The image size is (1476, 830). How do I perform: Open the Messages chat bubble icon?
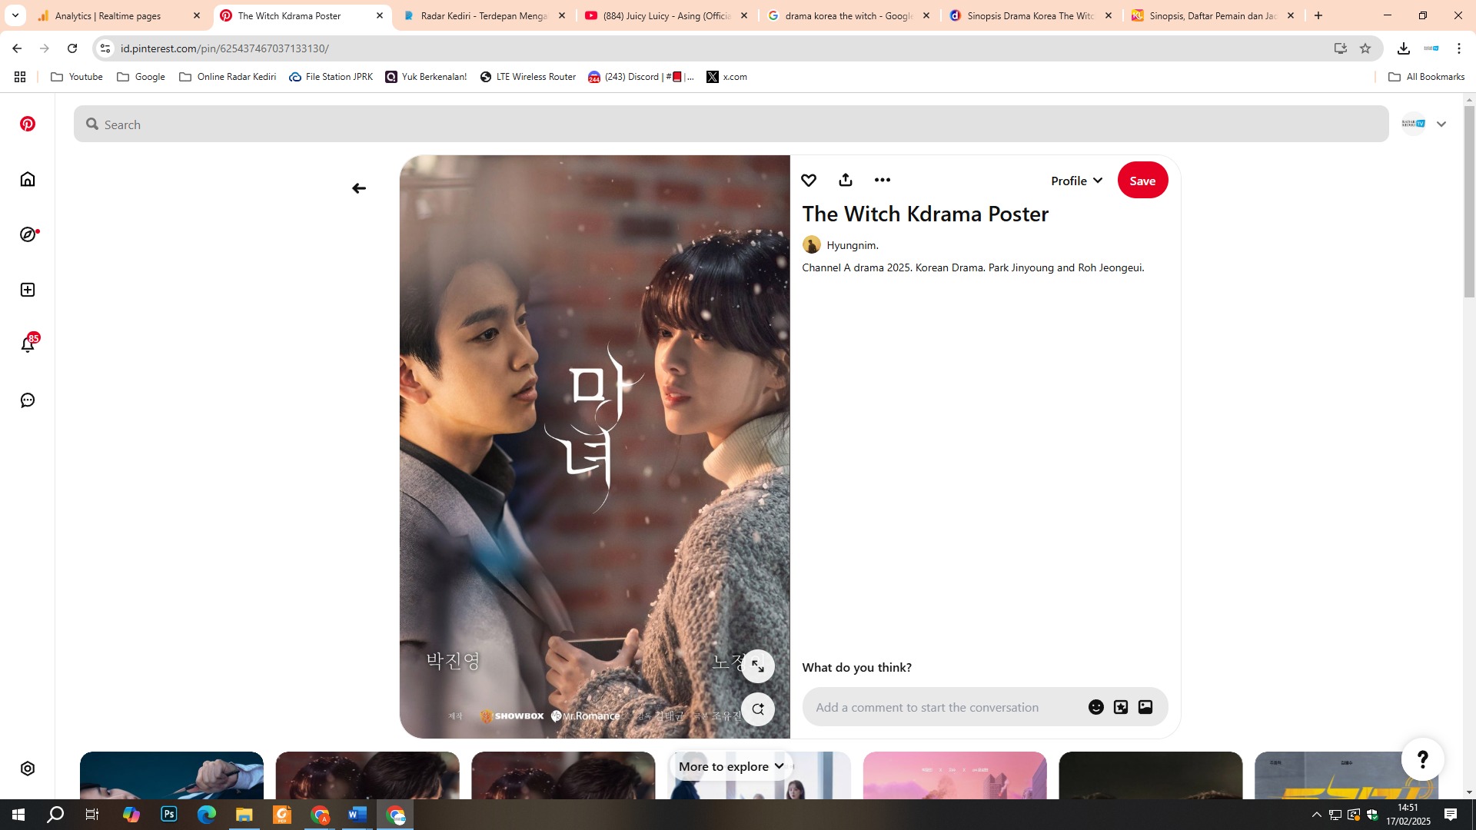(28, 400)
